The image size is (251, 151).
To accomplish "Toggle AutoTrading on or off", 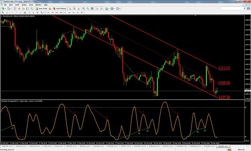I will coord(59,8).
